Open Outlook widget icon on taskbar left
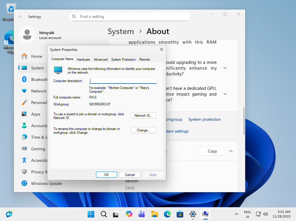 click(x=9, y=214)
